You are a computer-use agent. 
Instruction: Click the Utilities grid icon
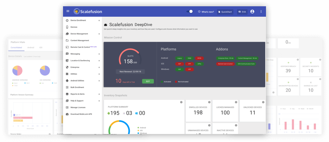(x=67, y=74)
